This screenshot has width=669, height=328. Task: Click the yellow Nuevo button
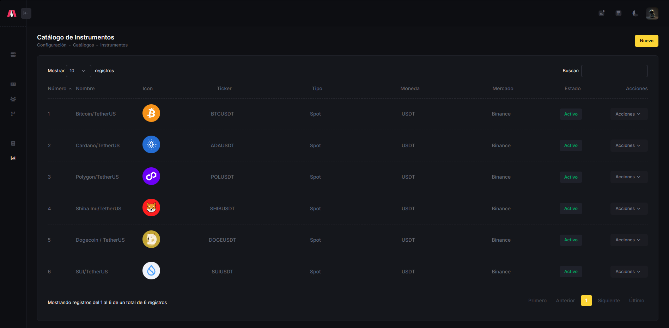point(646,41)
